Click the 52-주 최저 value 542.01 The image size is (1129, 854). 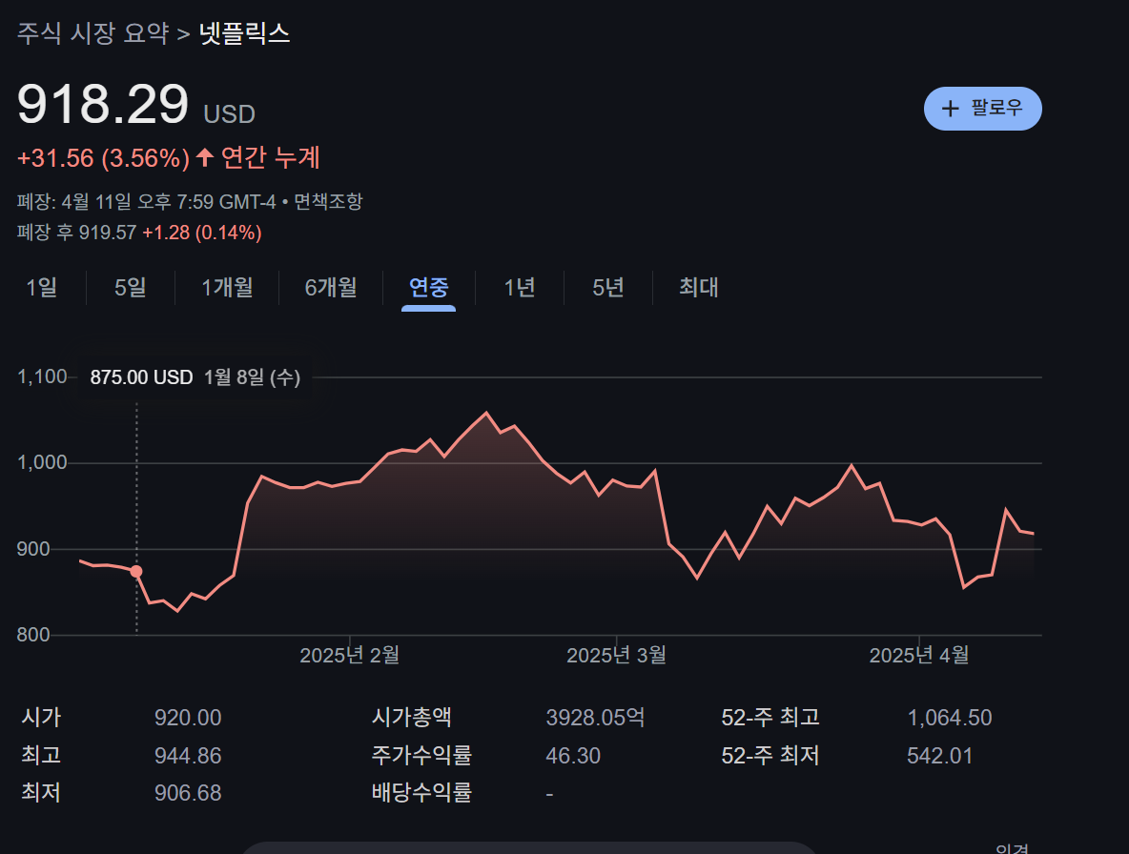[939, 756]
